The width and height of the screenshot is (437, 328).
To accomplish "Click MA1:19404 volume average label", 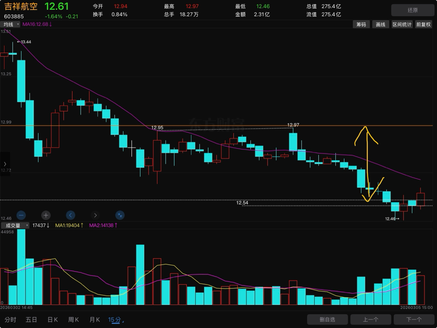I will click(69, 225).
